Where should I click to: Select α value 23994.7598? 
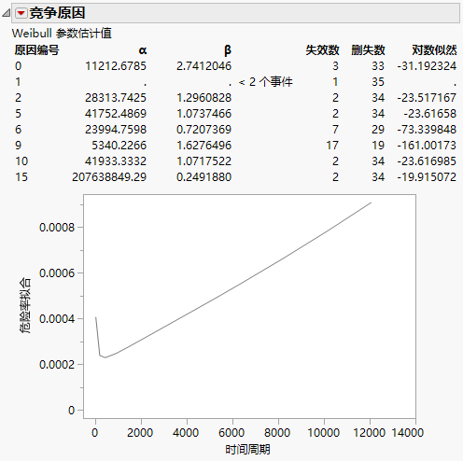(x=116, y=130)
